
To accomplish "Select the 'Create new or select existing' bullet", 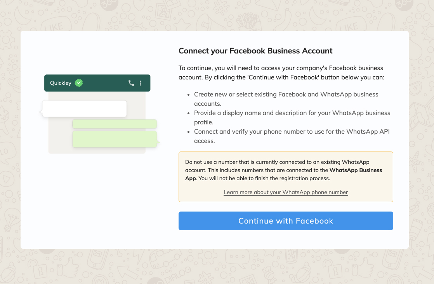I will 286,99.
